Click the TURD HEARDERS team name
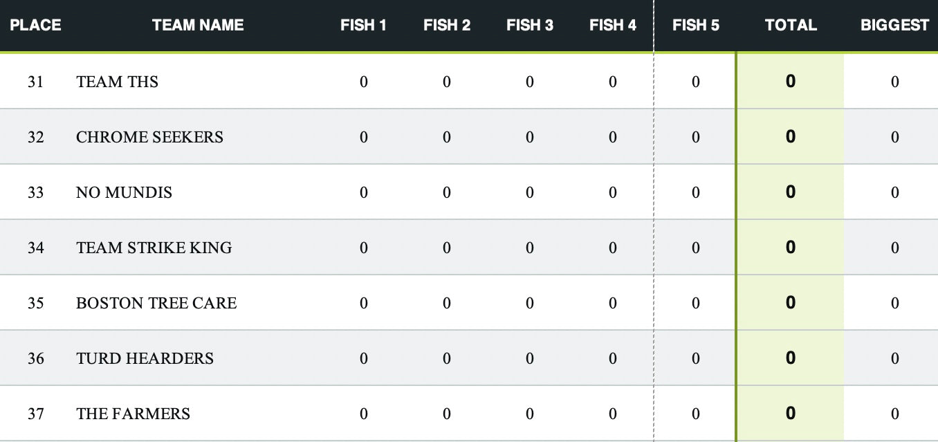This screenshot has height=442, width=938. click(x=145, y=358)
